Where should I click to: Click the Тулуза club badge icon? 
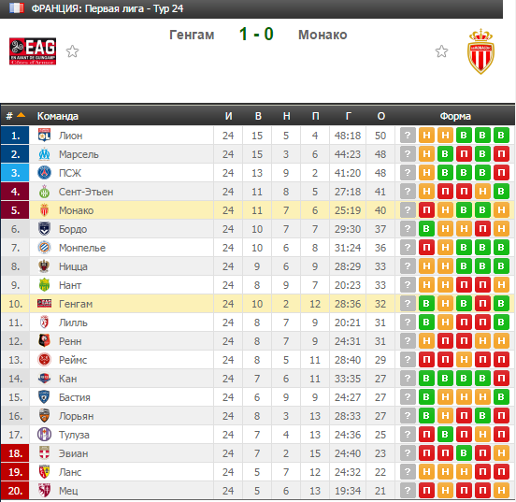pos(44,435)
